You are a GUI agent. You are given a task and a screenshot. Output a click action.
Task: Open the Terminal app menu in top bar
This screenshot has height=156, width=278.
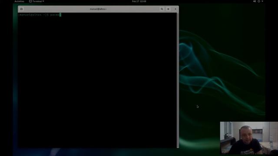[36, 1]
